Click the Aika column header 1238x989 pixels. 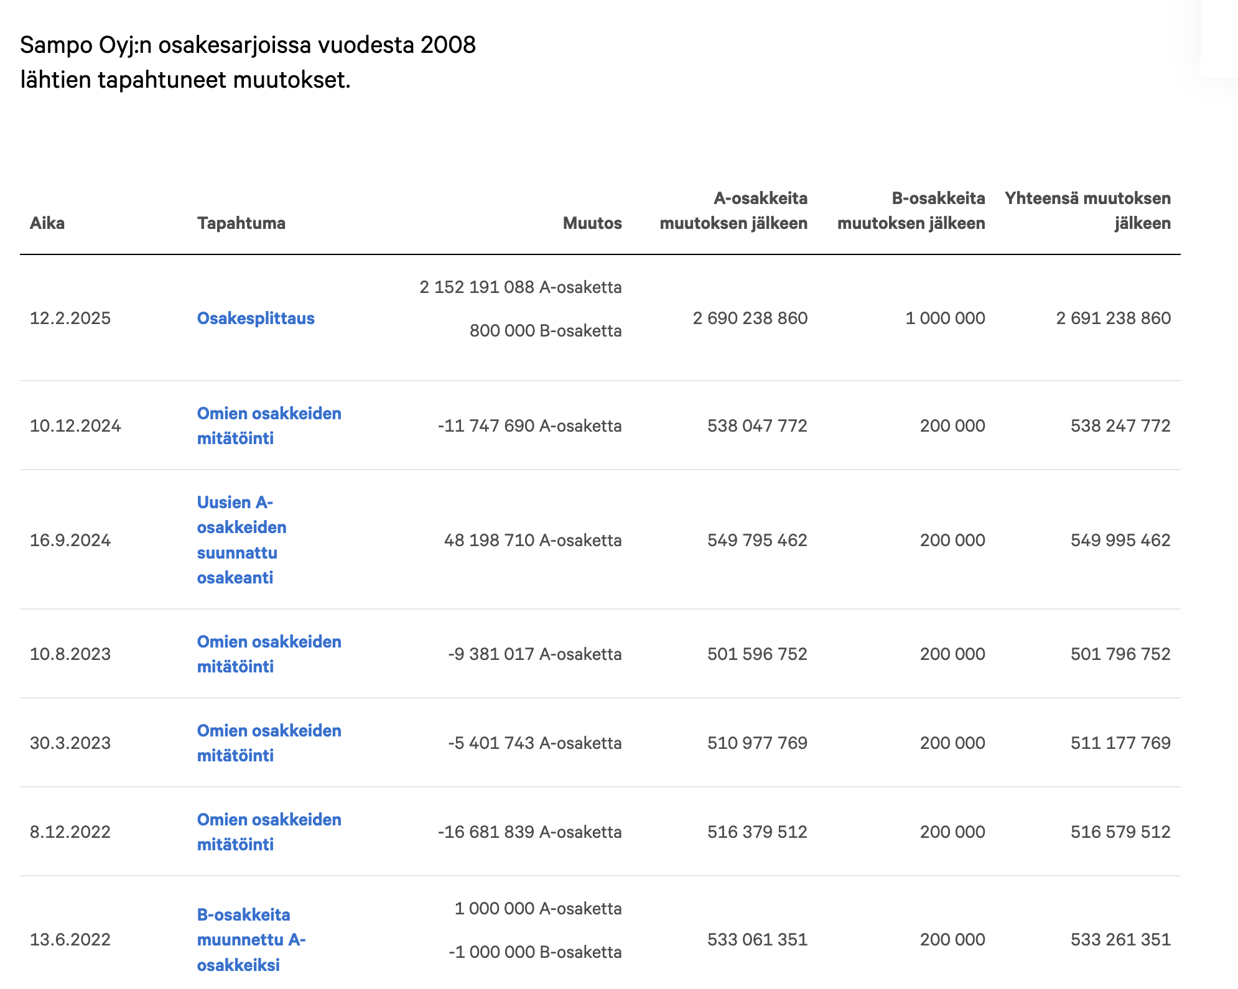(47, 223)
